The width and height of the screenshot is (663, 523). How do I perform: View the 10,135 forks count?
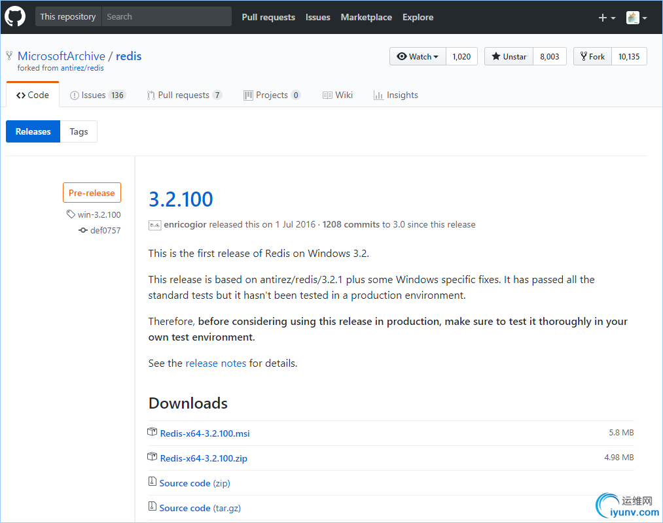[x=629, y=57]
